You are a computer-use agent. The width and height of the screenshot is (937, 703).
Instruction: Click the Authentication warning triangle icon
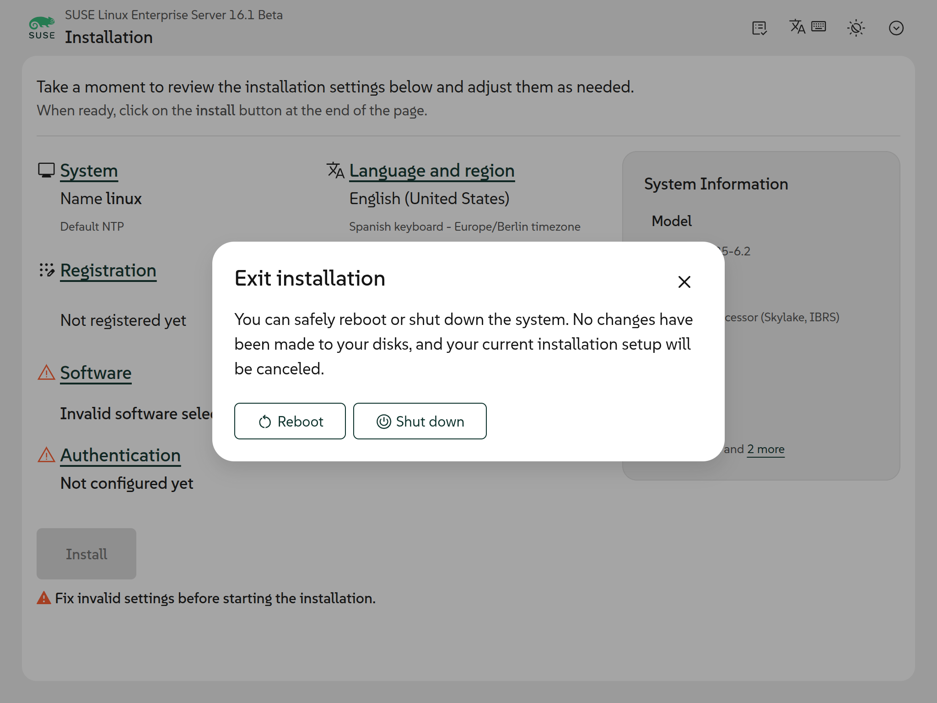[x=46, y=455]
